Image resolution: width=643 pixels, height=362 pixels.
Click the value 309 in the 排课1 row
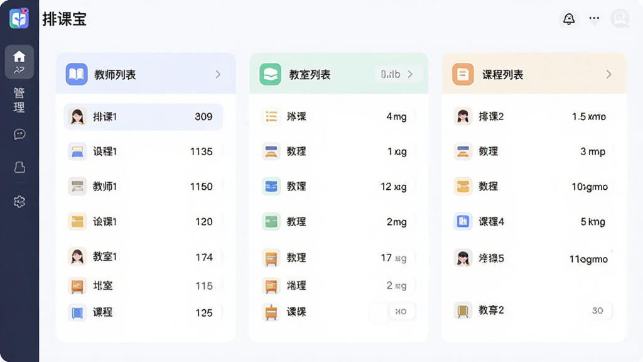[x=203, y=117]
